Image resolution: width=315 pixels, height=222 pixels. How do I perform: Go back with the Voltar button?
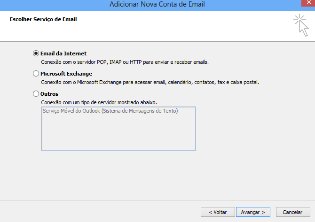coord(218,212)
